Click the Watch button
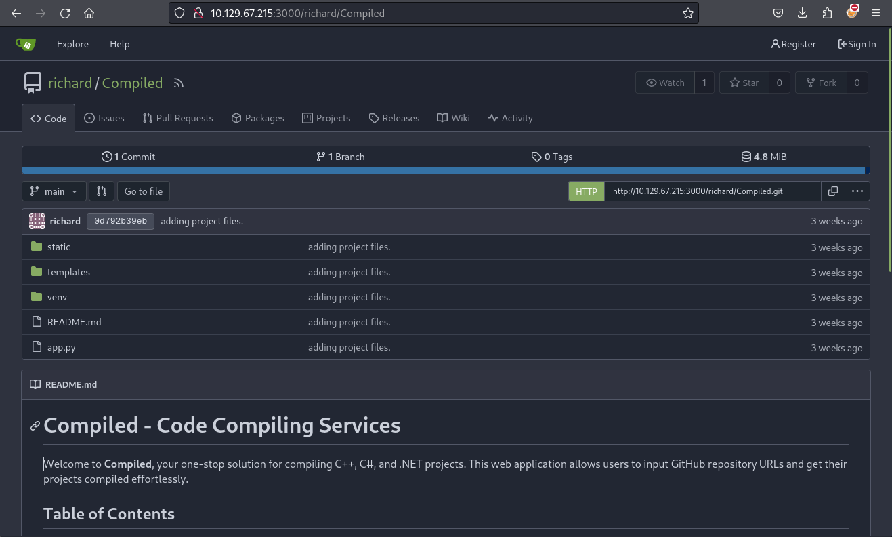 [665, 83]
